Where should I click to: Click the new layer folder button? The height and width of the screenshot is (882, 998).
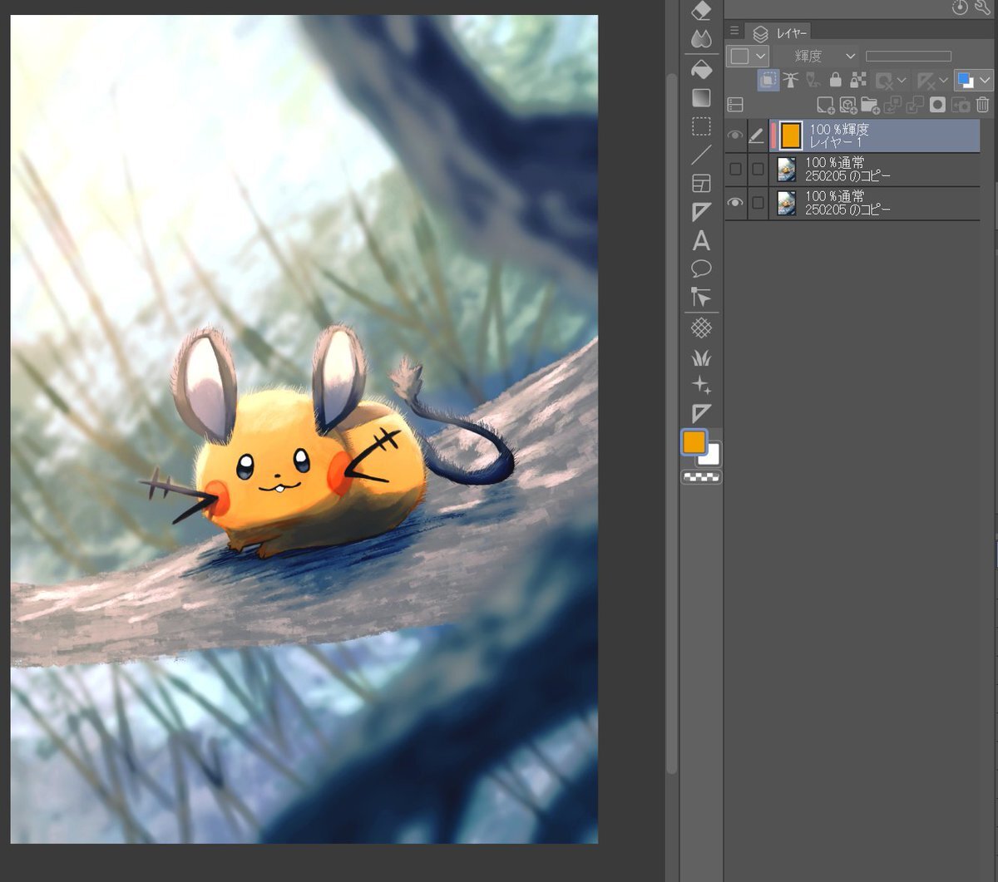click(x=869, y=105)
